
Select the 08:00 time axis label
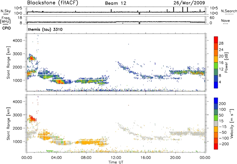click(86, 158)
